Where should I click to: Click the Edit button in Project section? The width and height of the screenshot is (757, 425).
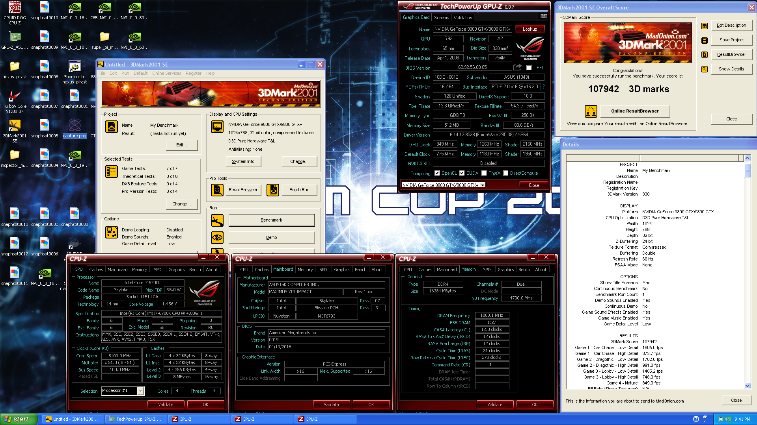[x=181, y=145]
